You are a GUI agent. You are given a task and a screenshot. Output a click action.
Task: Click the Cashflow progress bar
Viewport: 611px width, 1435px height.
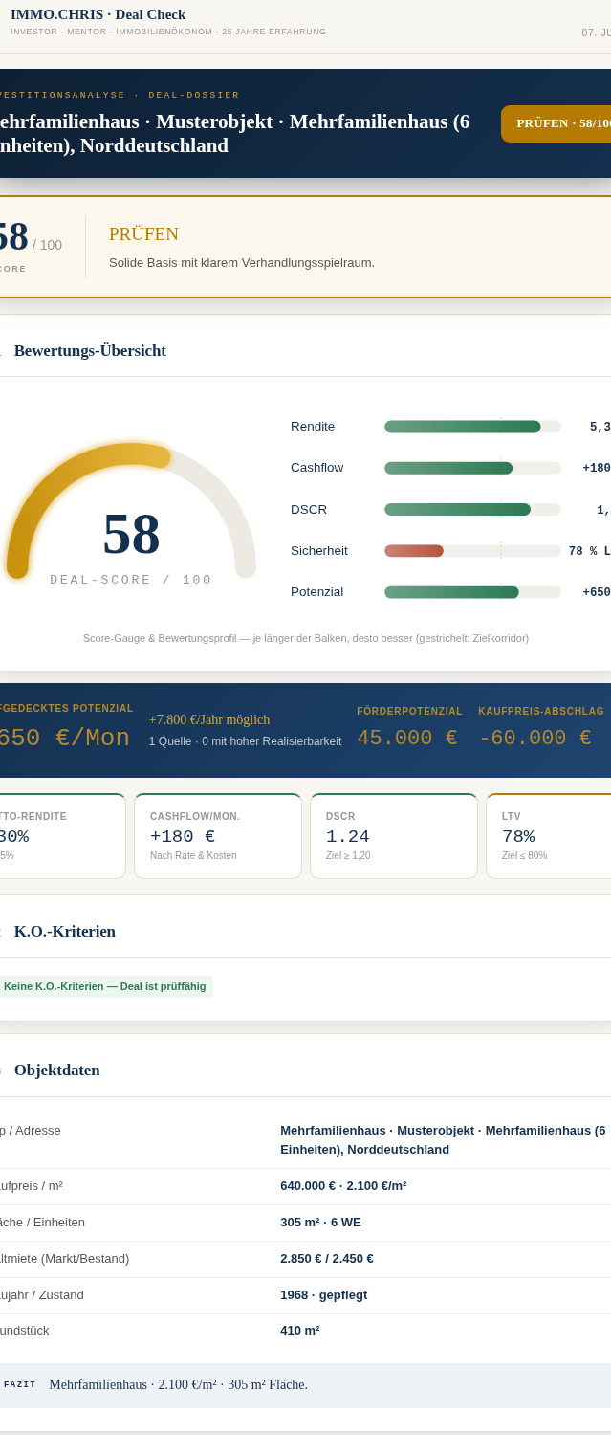click(x=472, y=468)
